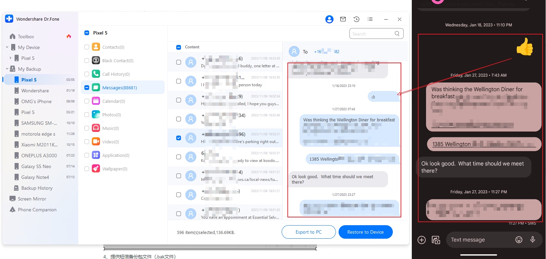Tap gallery icon in phone messenger
546x259 pixels.
pos(436,240)
